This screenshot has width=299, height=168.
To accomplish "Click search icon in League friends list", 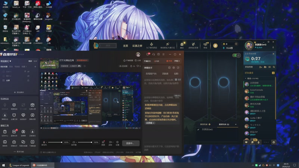I will (274, 67).
